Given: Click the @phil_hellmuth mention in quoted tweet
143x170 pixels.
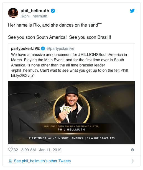Looking at the screenshot, I should pos(25,71).
